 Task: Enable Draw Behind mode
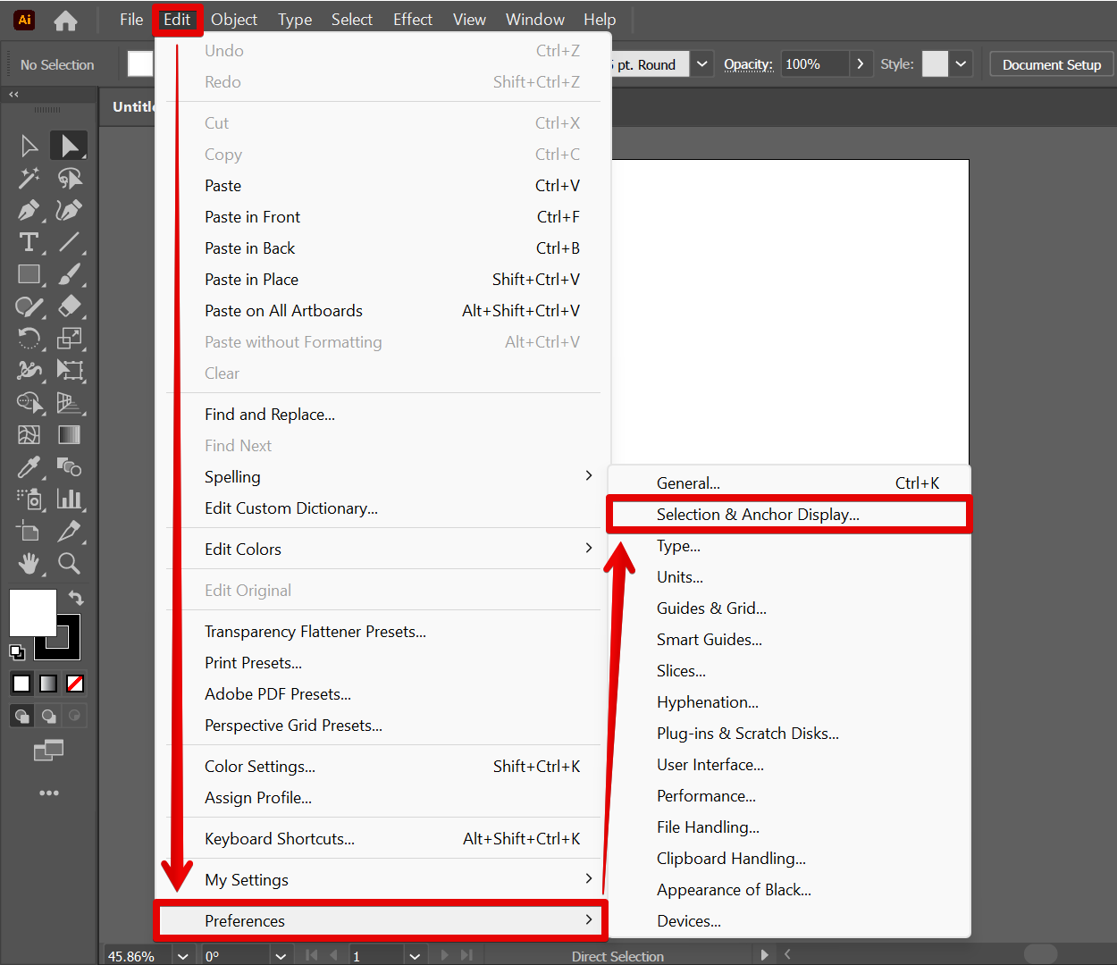(48, 716)
